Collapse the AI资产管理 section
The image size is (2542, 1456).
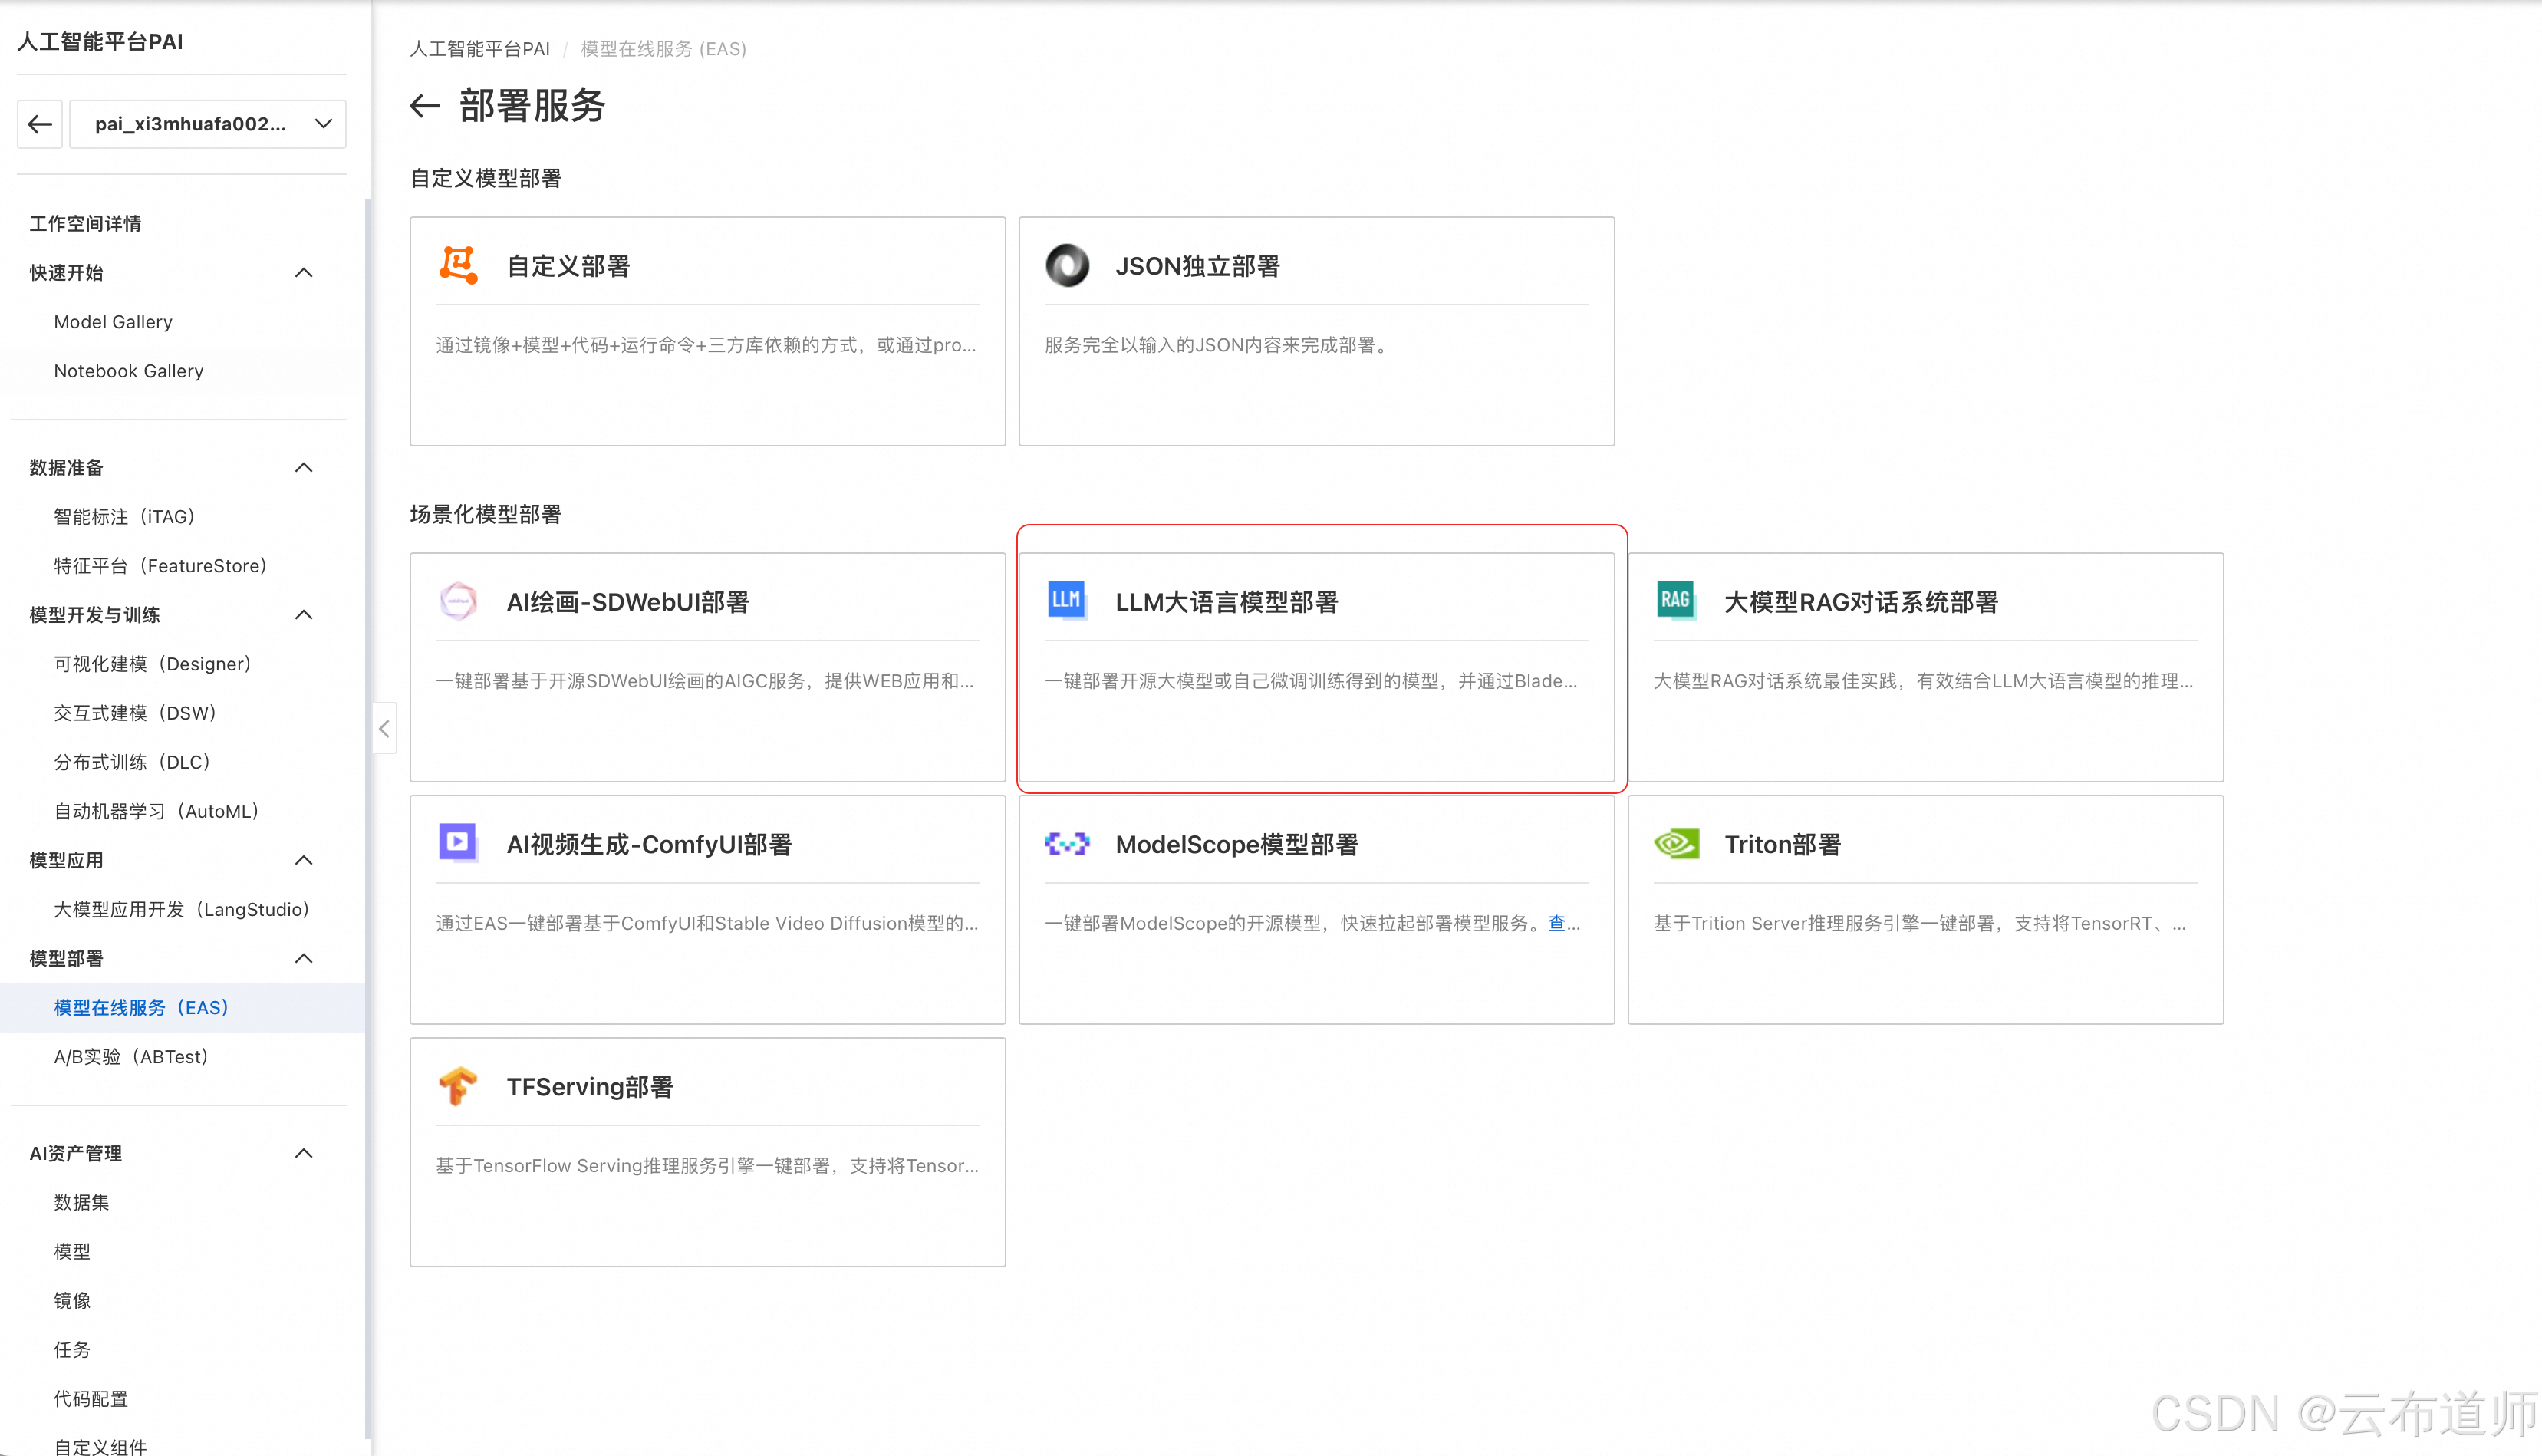(x=304, y=1153)
